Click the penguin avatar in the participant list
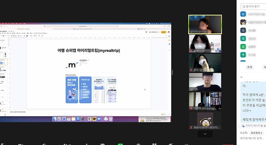266x145 pixels. pyautogui.click(x=243, y=22)
